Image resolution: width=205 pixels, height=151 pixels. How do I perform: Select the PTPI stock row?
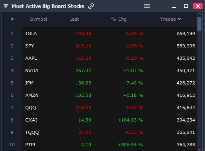click(109, 145)
